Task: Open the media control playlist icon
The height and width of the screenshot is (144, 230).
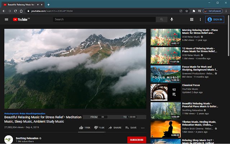Action: pos(199,11)
